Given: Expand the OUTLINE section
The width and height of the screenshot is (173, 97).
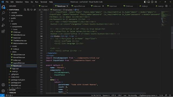Looking at the screenshot, I should [12, 90].
